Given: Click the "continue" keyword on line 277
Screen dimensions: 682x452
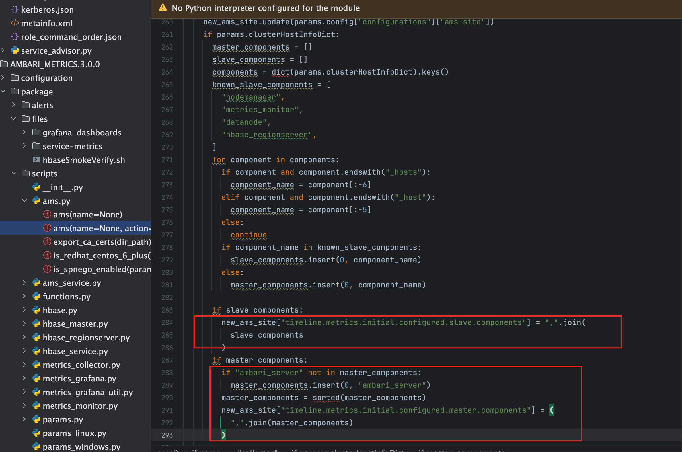Looking at the screenshot, I should 249,235.
